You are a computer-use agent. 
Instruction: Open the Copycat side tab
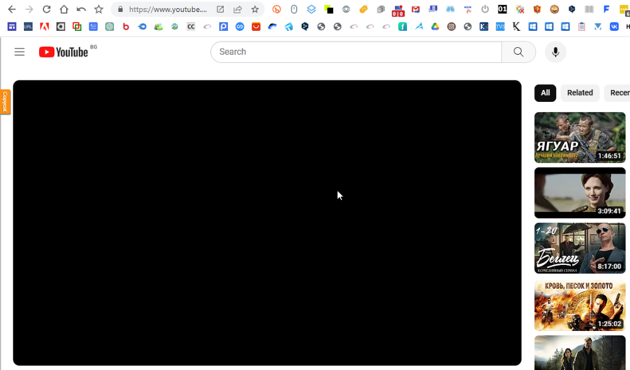5,101
